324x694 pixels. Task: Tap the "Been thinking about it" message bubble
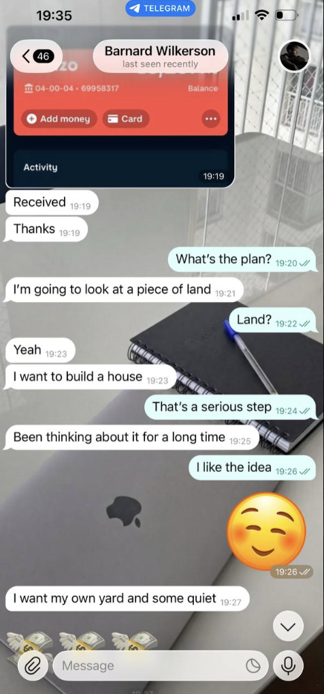click(132, 438)
